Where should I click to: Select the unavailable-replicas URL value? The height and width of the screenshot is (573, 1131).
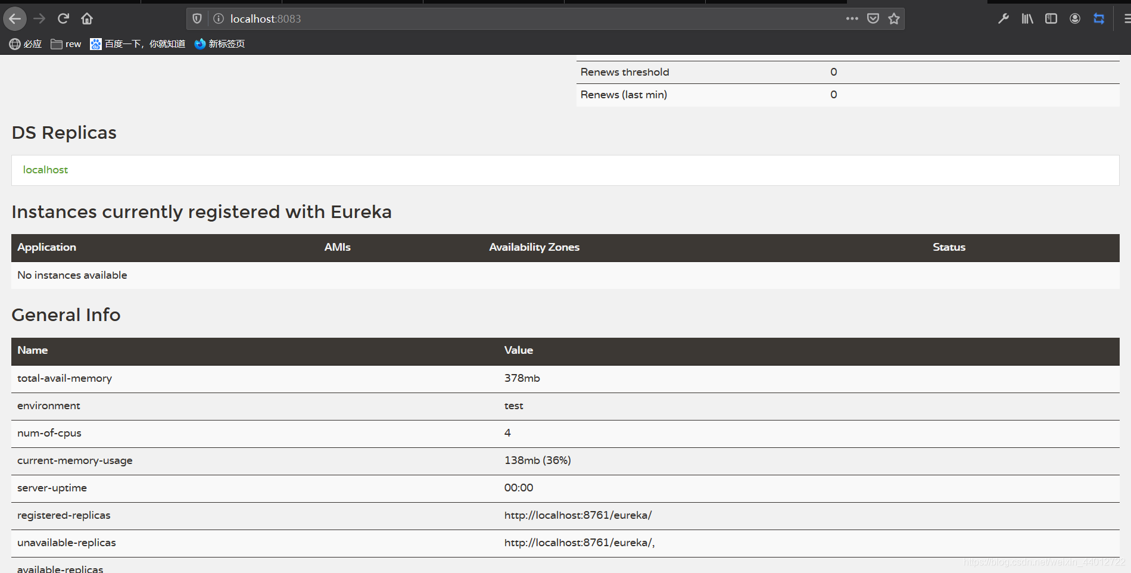[x=579, y=543]
